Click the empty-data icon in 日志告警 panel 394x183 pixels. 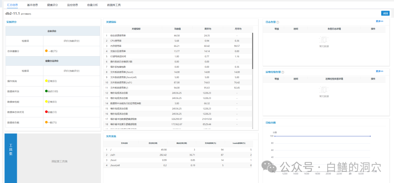point(324,40)
